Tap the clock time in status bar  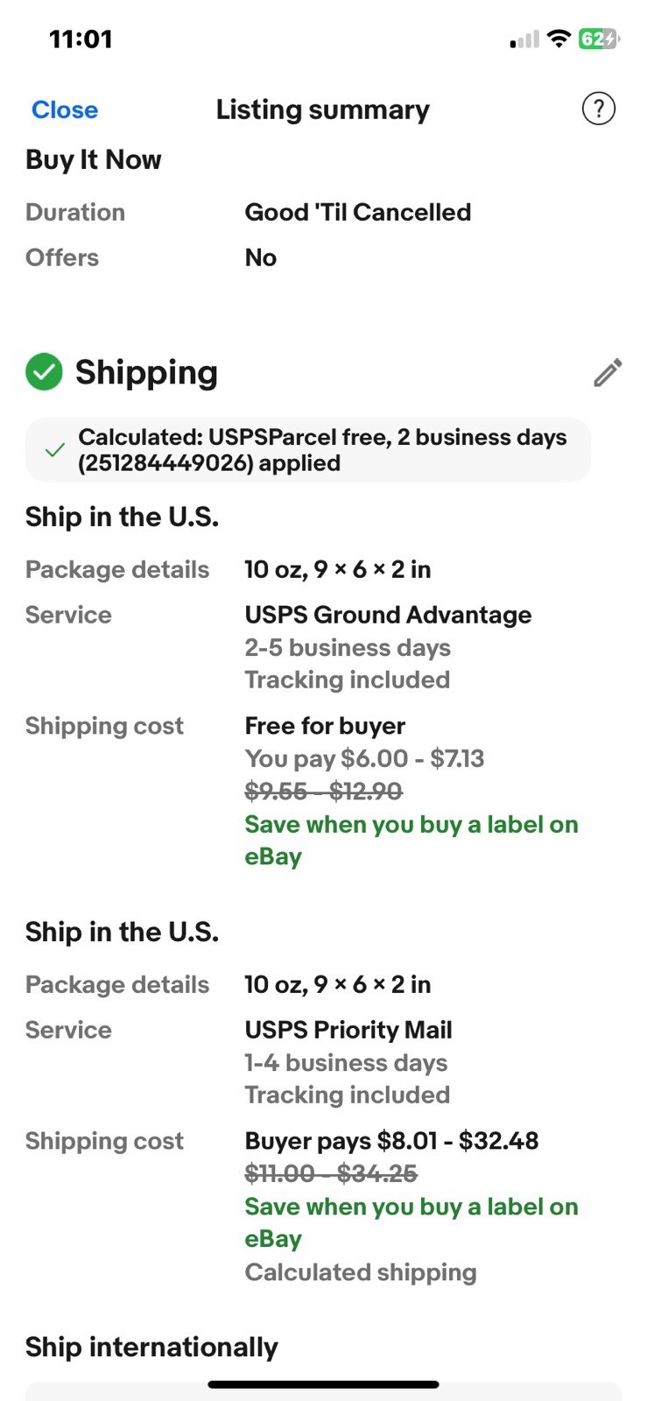coord(81,39)
